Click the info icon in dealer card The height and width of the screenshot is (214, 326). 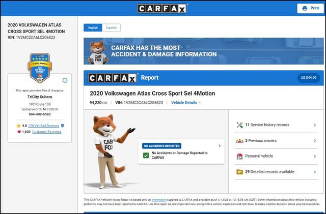coord(65,80)
